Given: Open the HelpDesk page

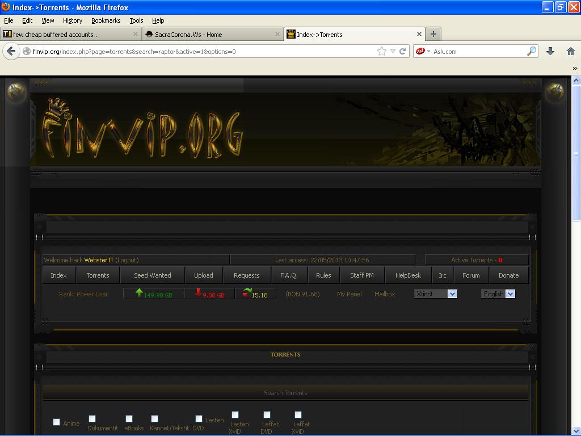Looking at the screenshot, I should click(x=408, y=275).
